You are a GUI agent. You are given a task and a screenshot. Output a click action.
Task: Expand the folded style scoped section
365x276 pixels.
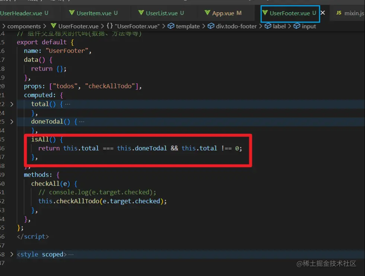tap(12, 254)
